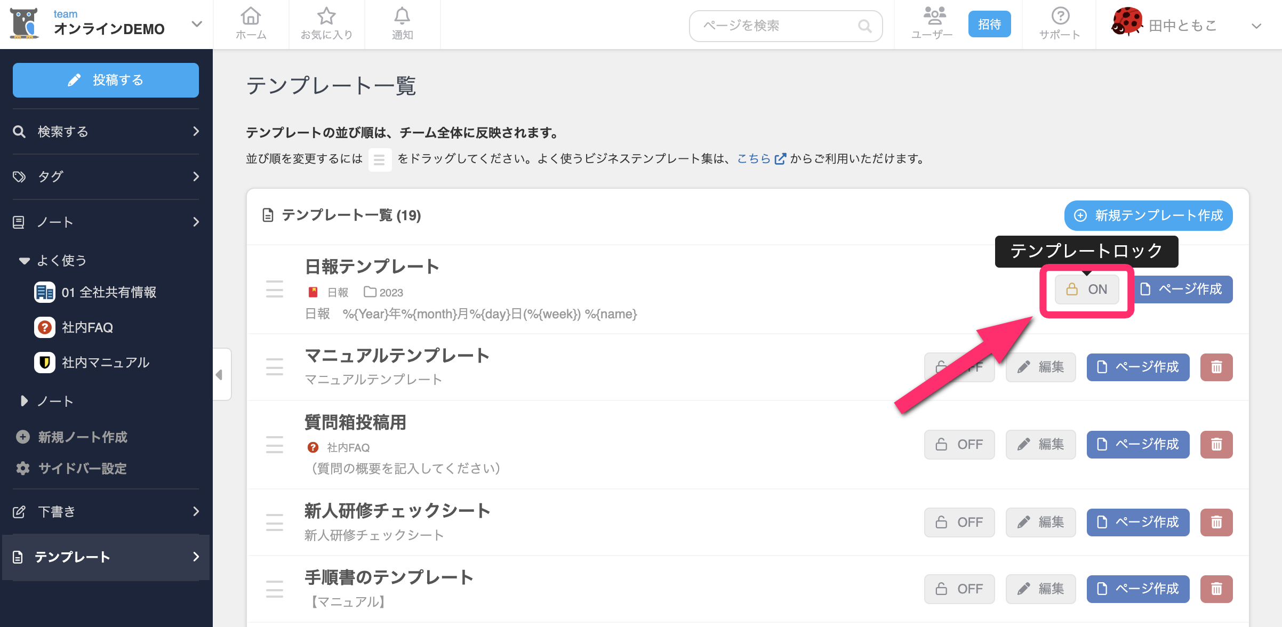Viewport: 1282px width, 627px height.
Task: Collapse the sidebar with the arrow handle
Action: point(220,375)
